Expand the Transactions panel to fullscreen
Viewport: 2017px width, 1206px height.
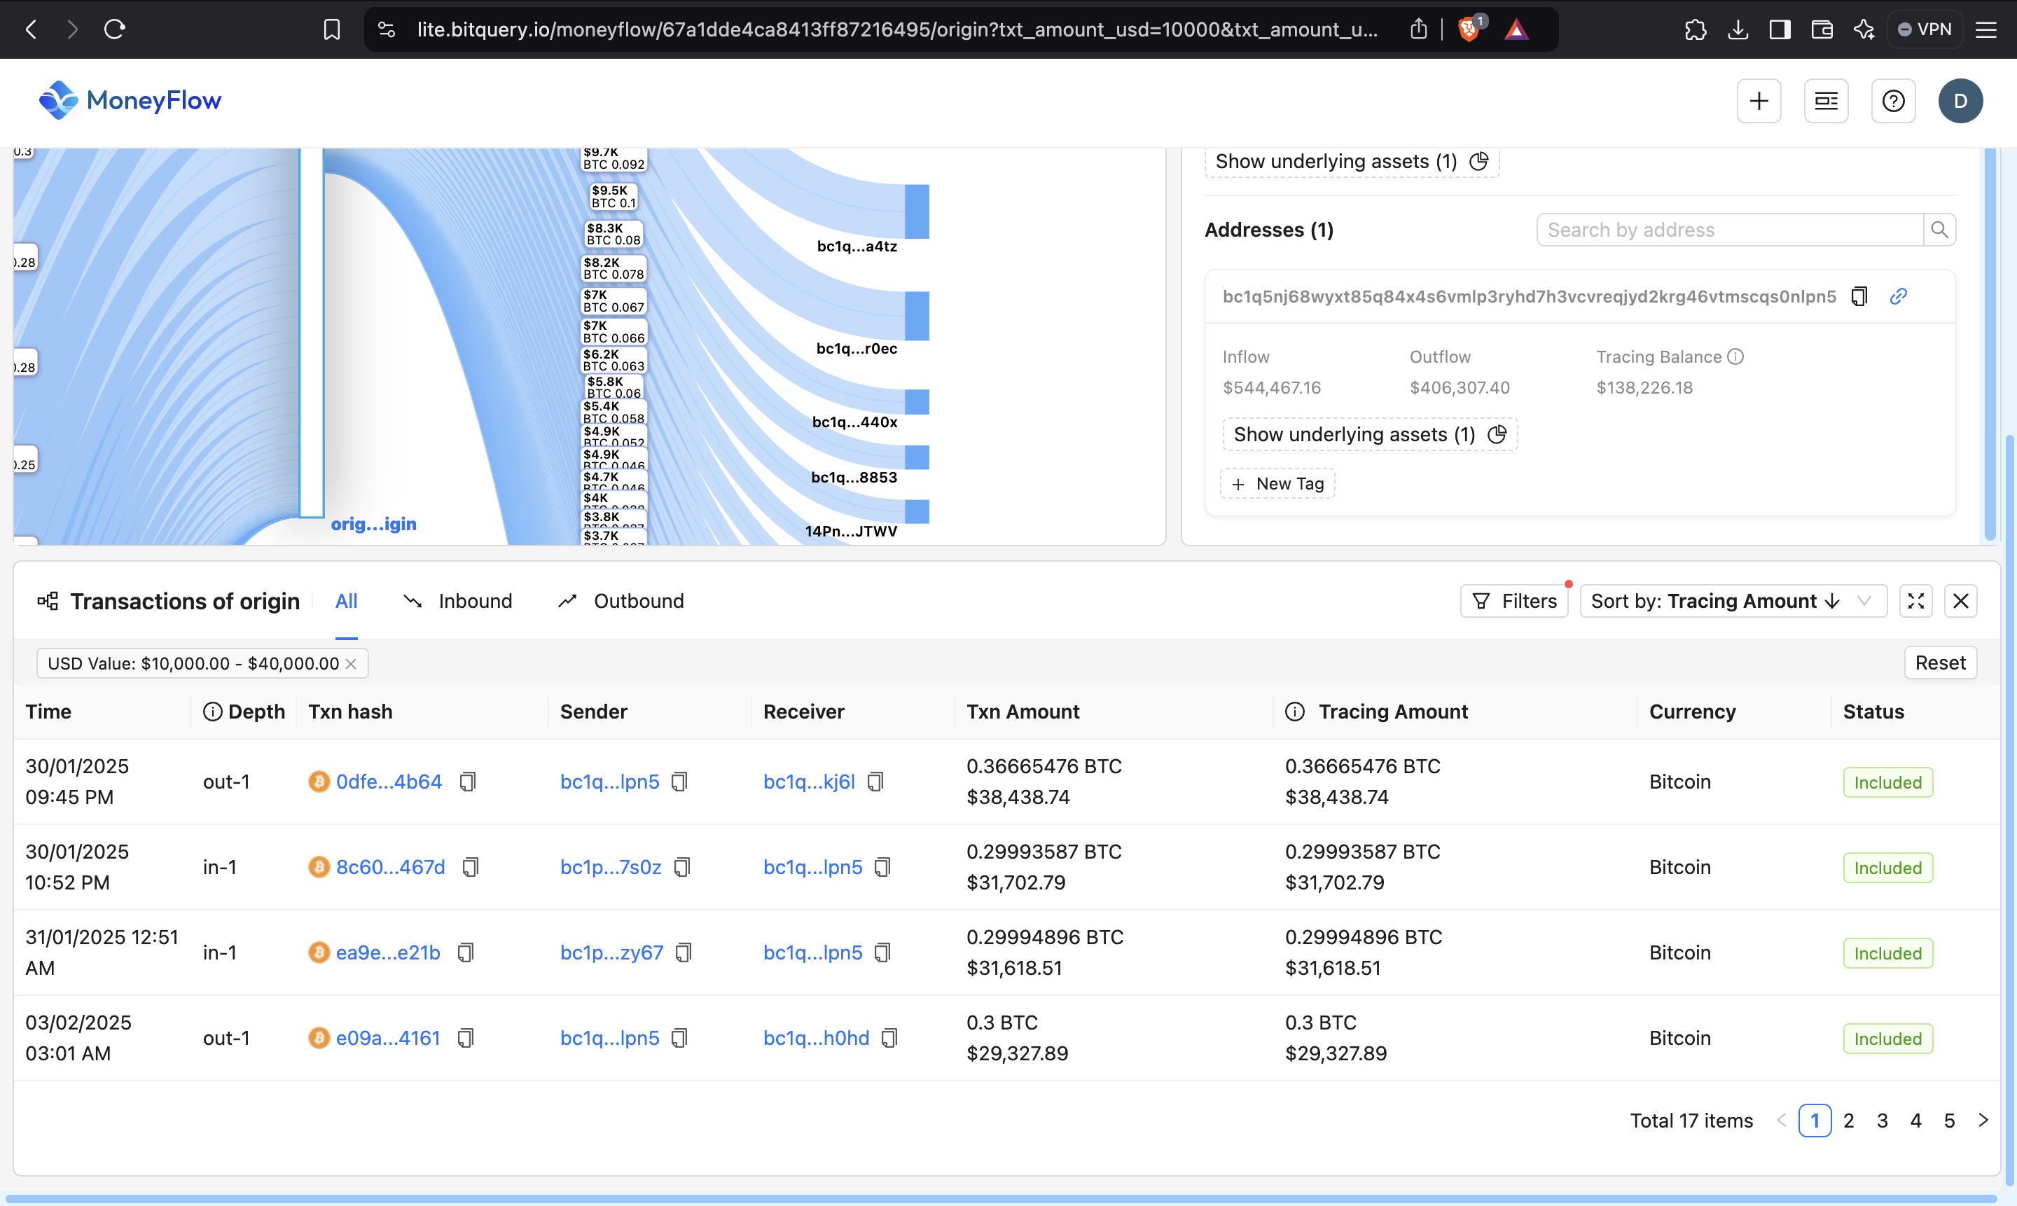coord(1915,601)
